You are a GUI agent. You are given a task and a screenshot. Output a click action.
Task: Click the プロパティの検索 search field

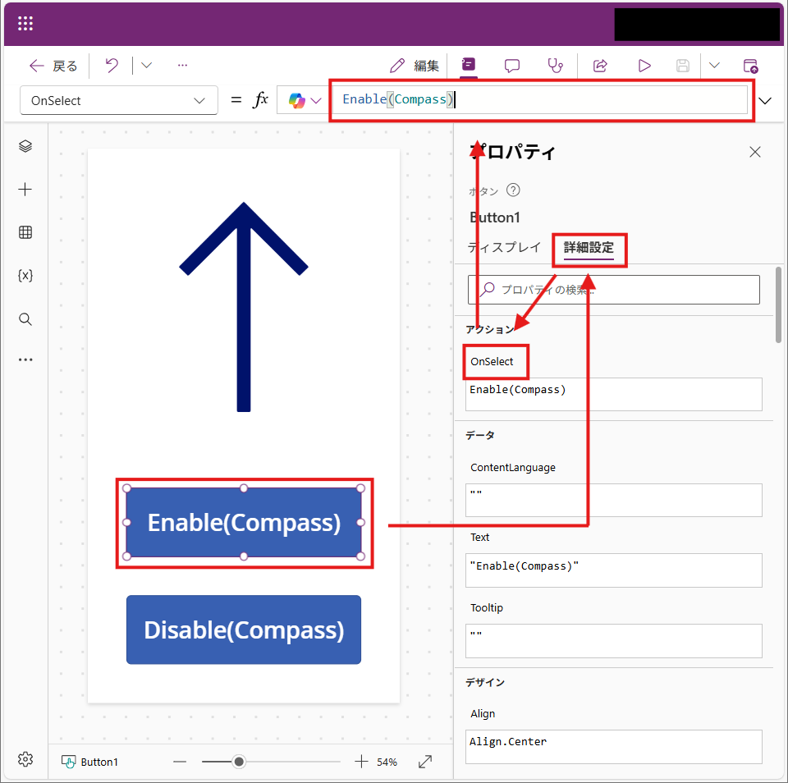click(614, 290)
